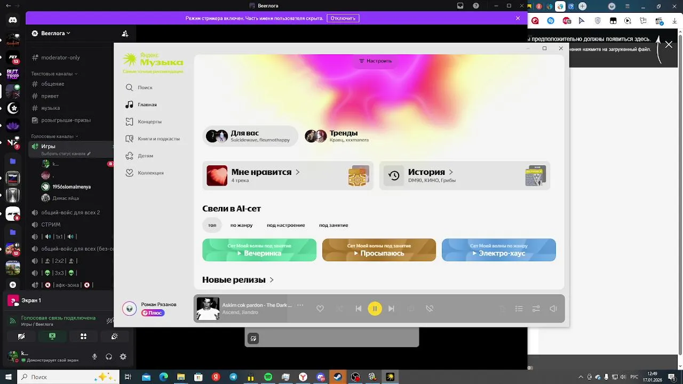683x384 pixels.
Task: Select the Для вас wave
Action: pyautogui.click(x=250, y=136)
